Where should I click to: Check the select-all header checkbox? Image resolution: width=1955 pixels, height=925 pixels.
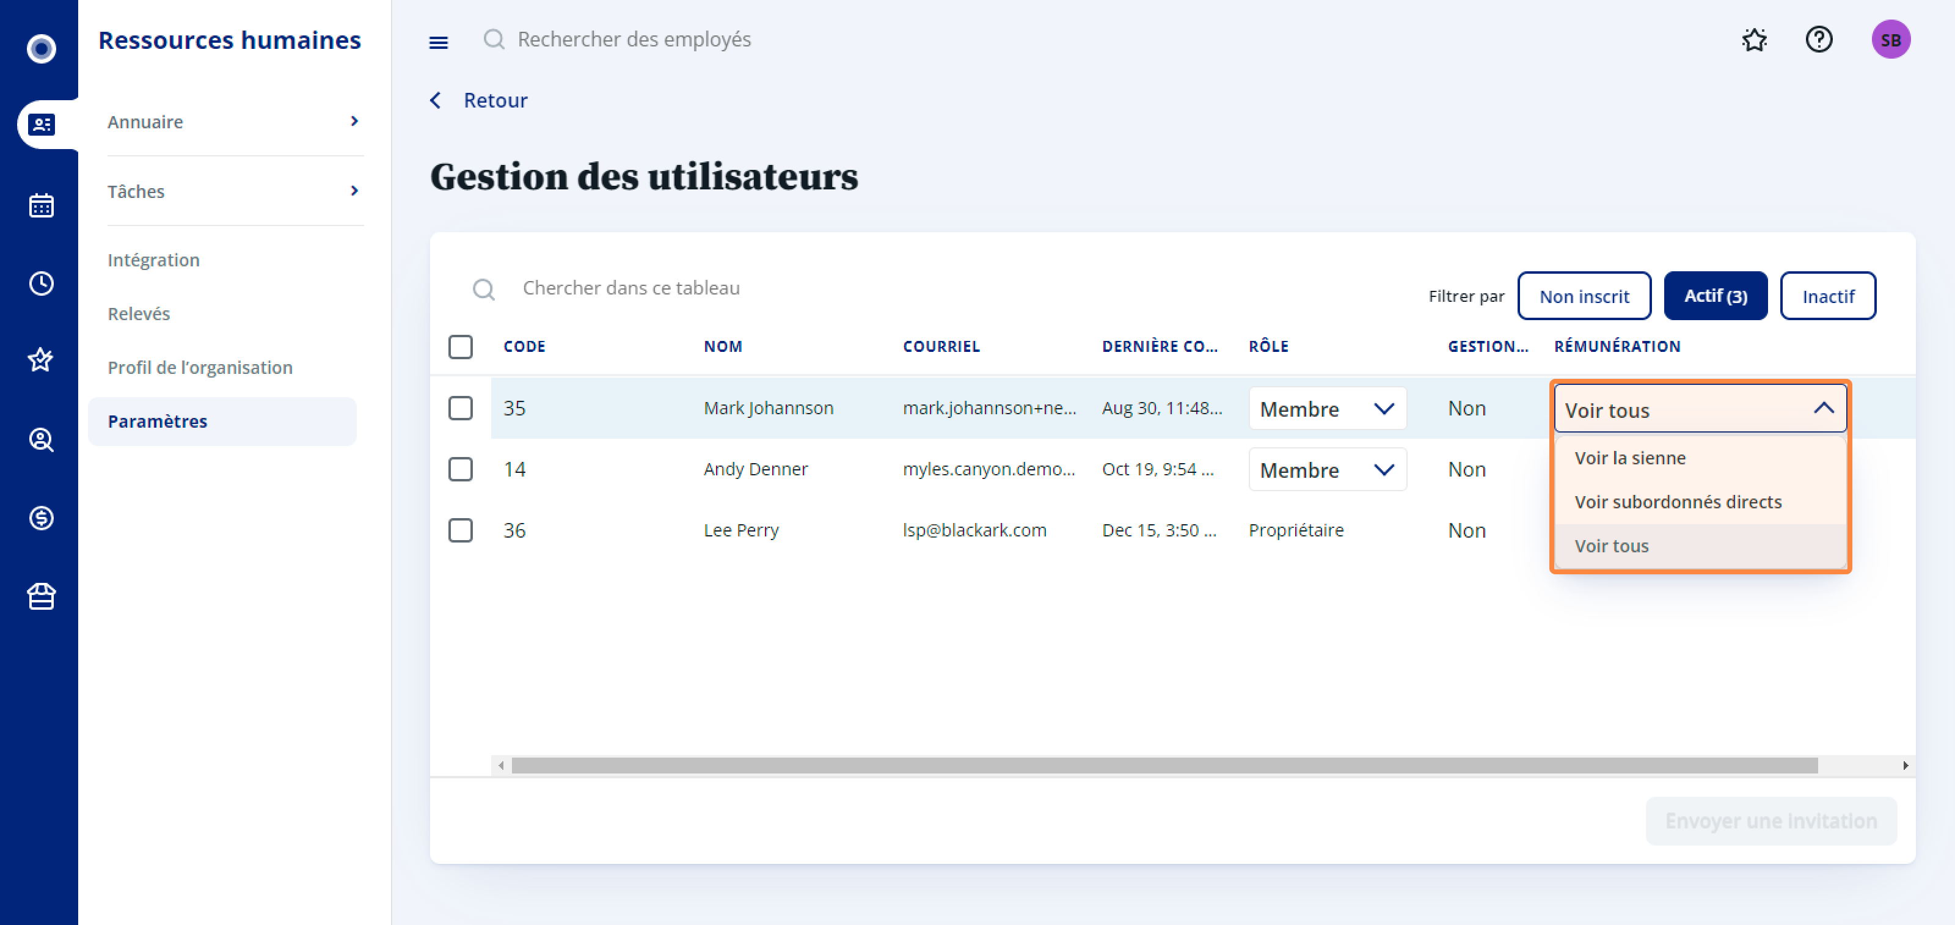[x=461, y=347]
